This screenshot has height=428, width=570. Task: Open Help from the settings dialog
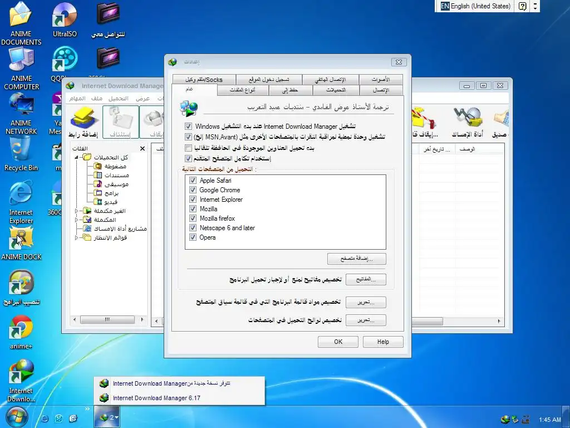[x=383, y=342]
